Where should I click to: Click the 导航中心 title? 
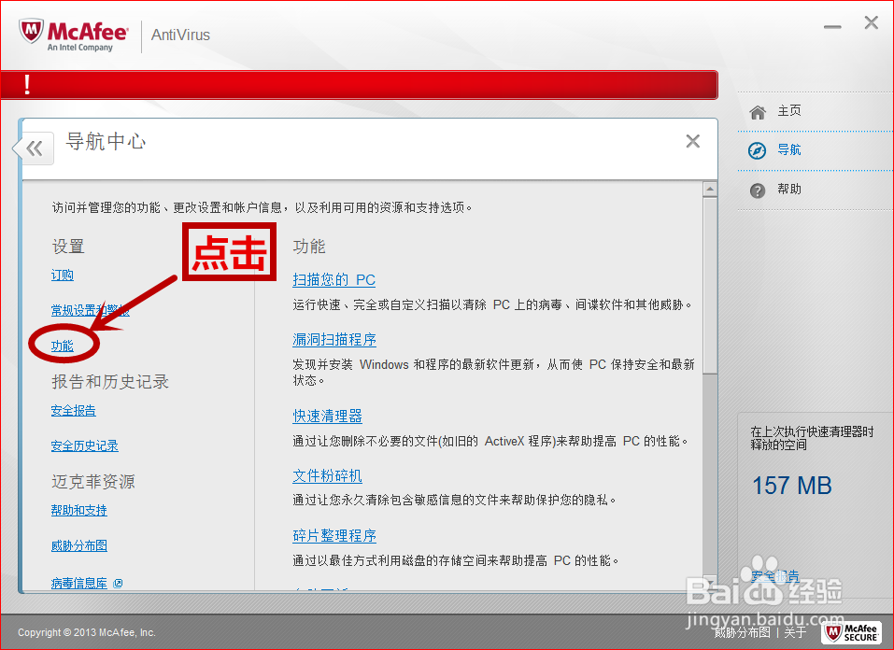click(x=106, y=141)
